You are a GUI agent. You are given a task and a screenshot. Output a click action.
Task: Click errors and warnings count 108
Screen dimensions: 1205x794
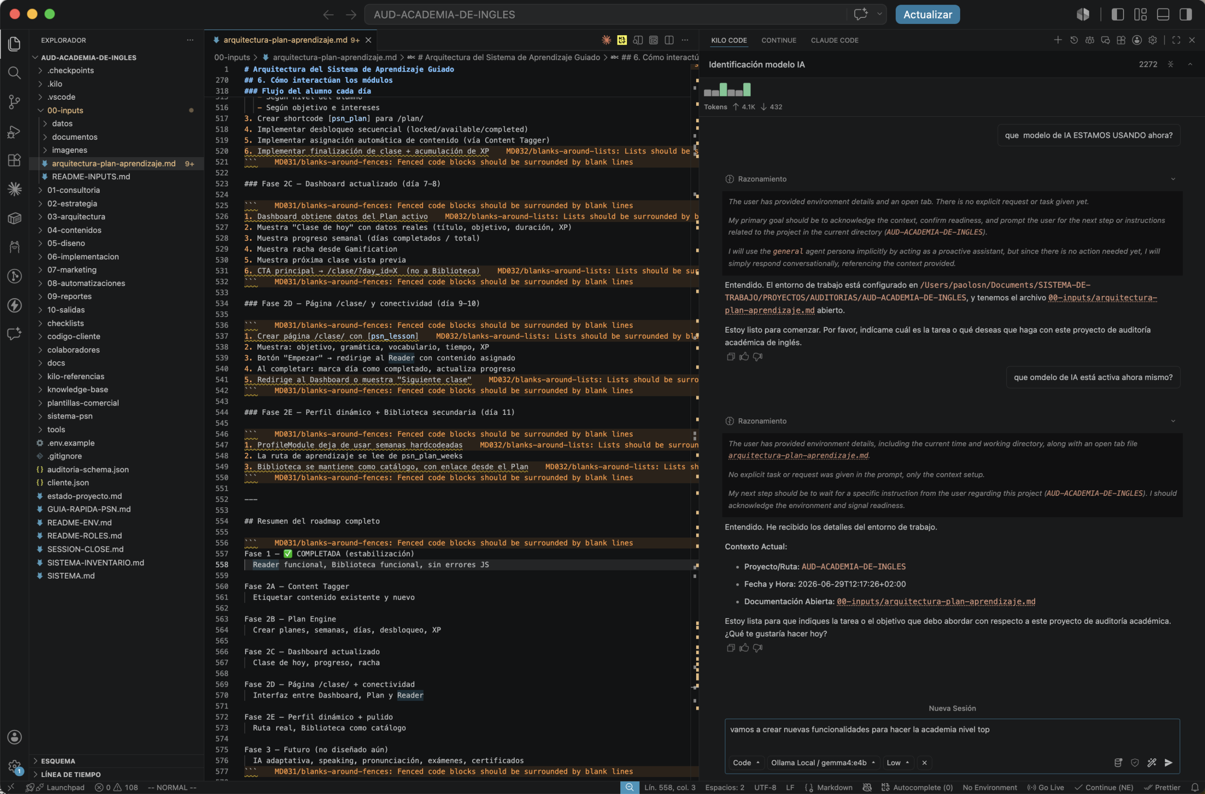click(x=117, y=787)
